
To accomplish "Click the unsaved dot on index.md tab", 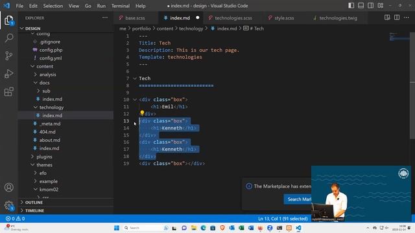I will (x=197, y=17).
